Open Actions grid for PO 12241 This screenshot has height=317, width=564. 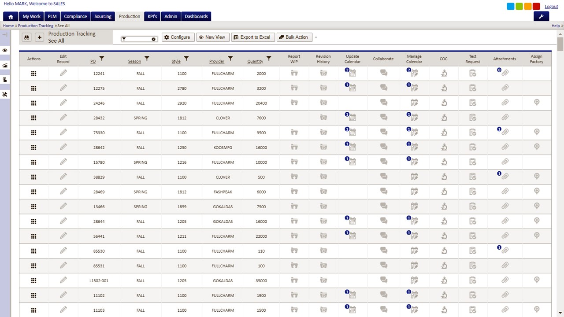point(33,74)
